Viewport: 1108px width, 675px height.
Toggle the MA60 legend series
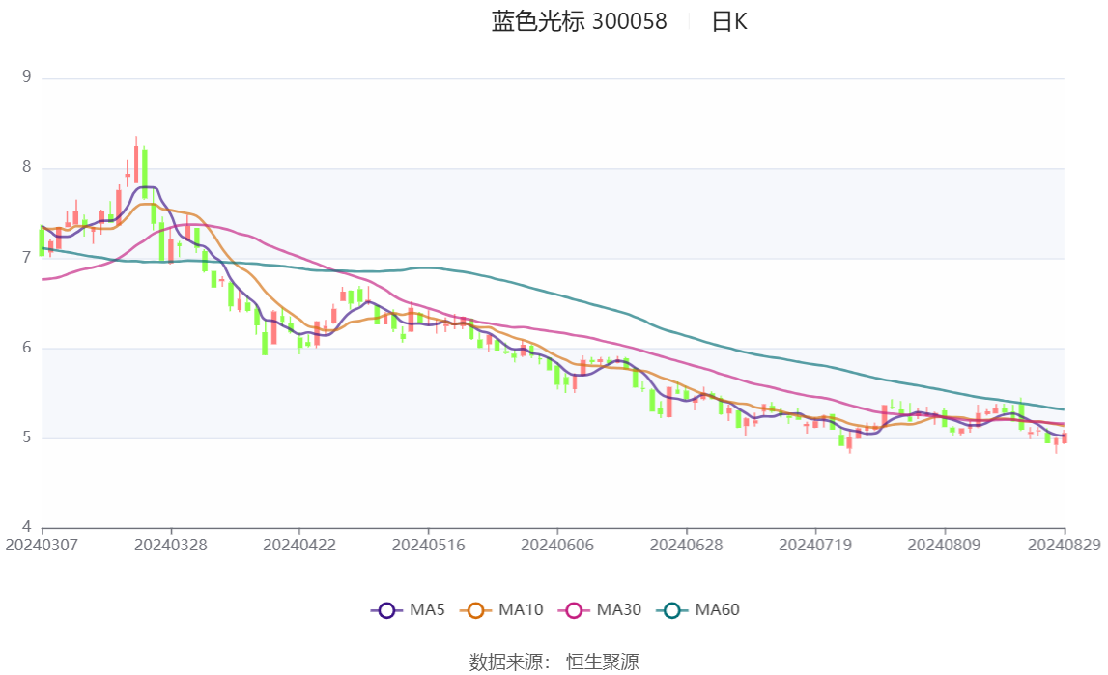(698, 610)
